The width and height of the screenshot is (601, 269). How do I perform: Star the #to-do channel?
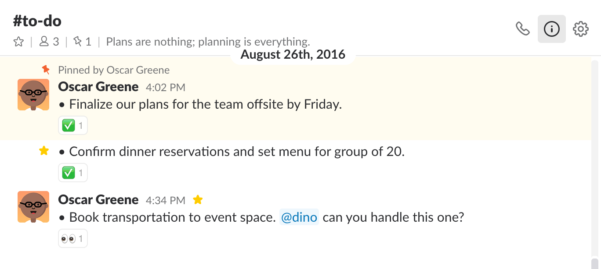click(x=18, y=41)
